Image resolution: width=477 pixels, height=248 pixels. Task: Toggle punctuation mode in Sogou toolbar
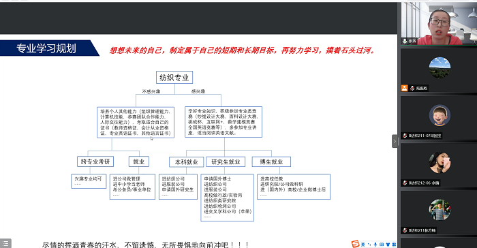[x=369, y=245]
